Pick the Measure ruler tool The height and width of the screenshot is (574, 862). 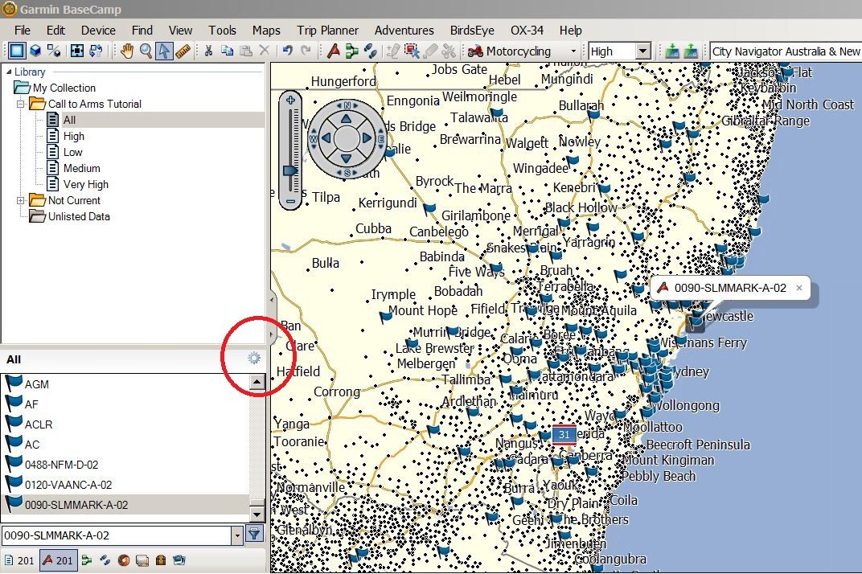183,51
